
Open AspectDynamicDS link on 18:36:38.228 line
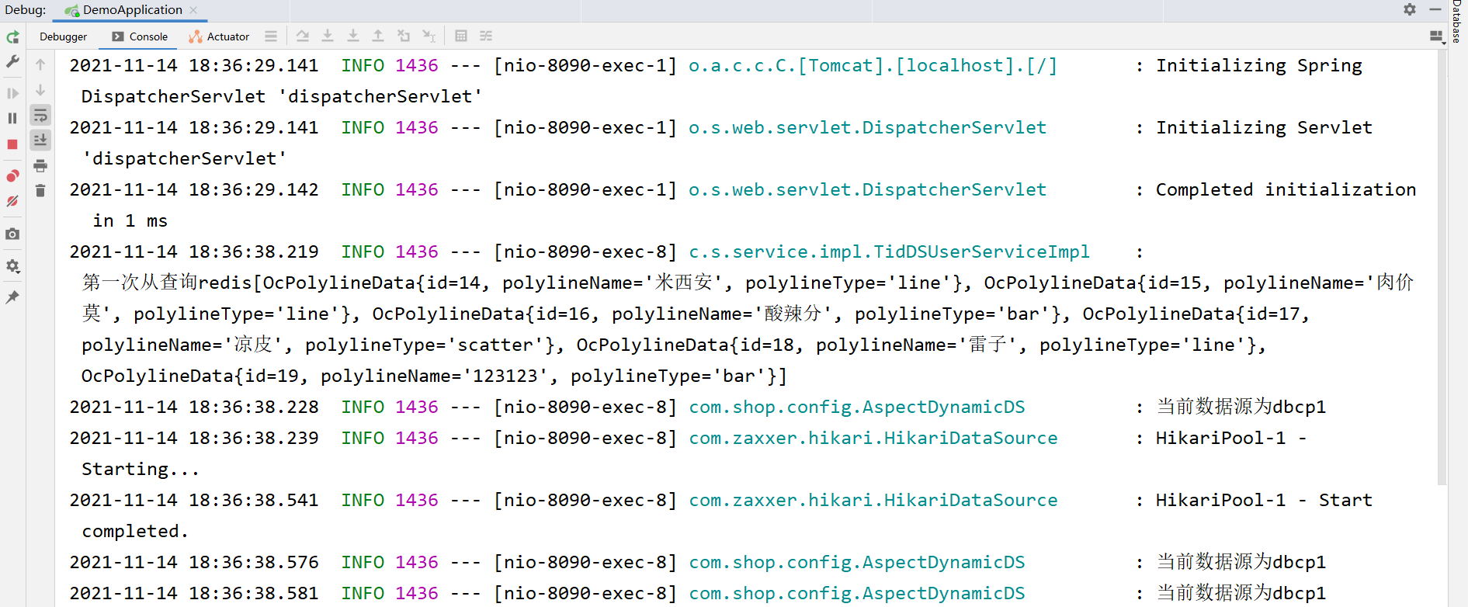click(x=857, y=407)
